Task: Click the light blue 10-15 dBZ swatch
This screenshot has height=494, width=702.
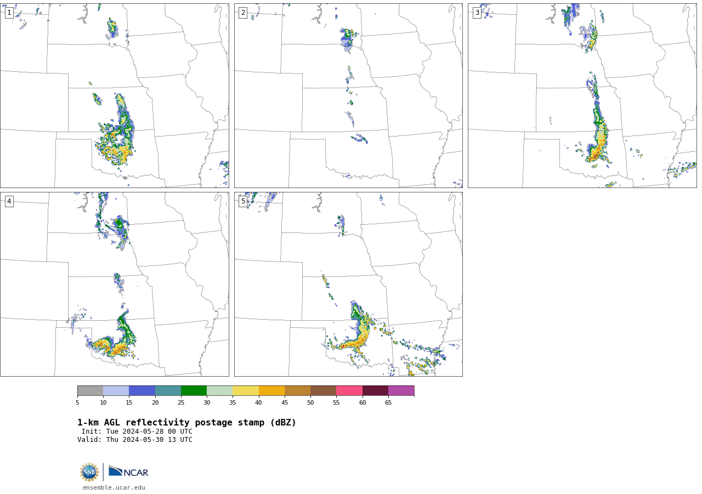Action: (x=116, y=391)
